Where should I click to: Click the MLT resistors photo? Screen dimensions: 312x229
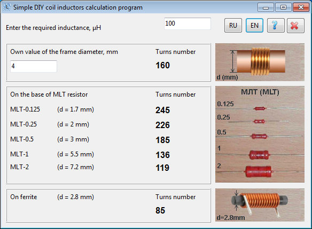260,134
